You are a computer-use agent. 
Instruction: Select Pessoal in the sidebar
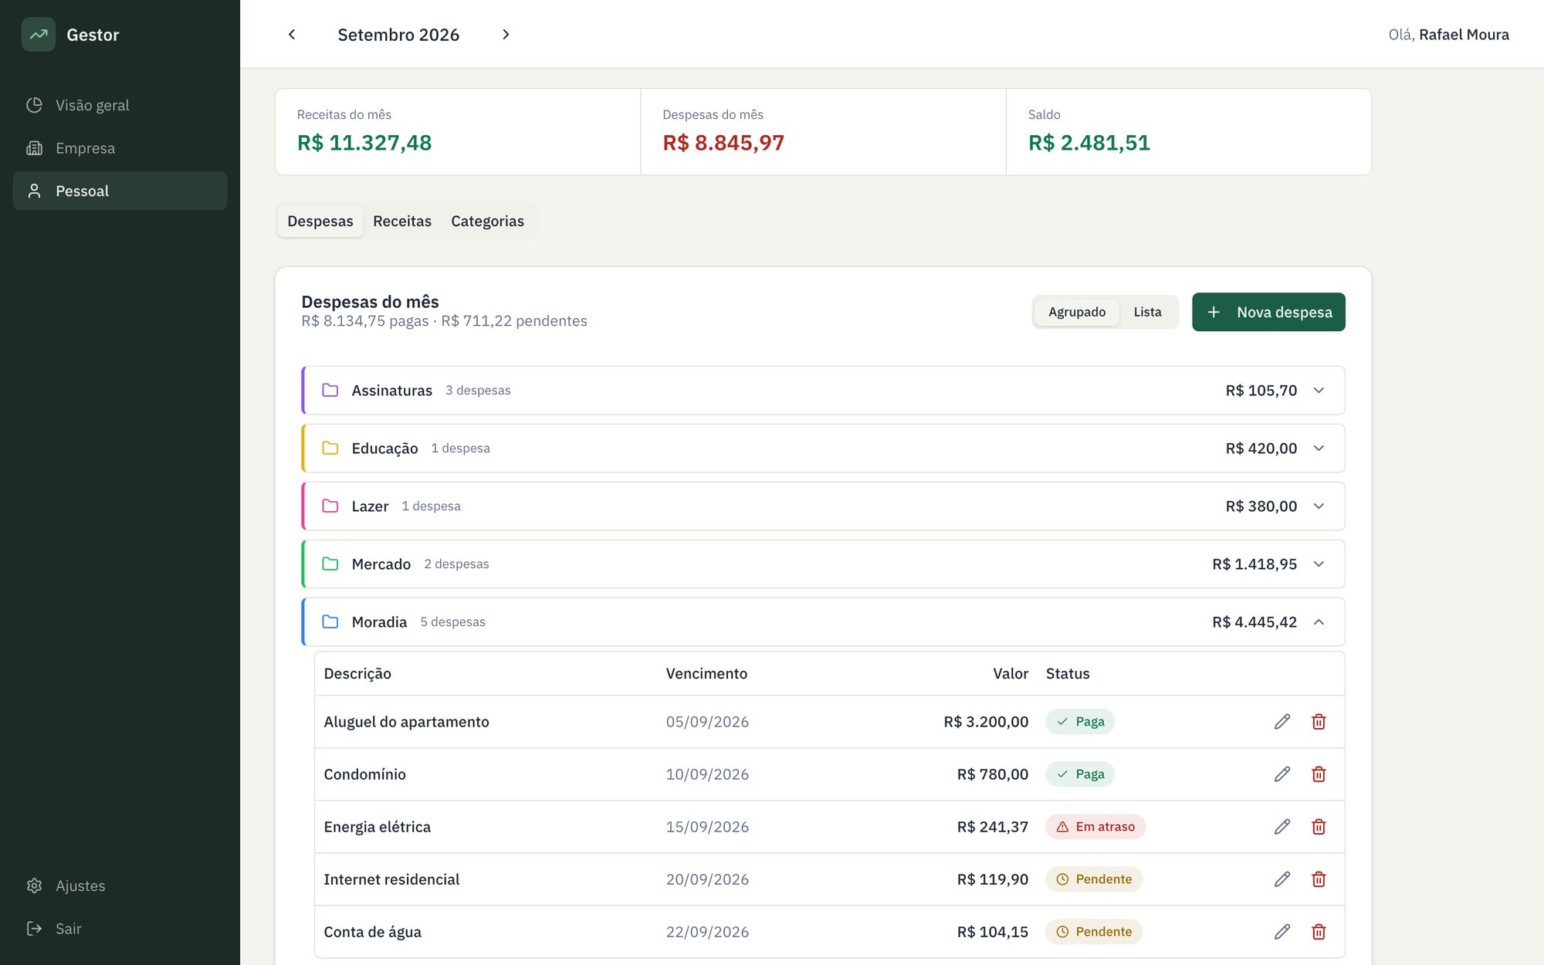(120, 191)
